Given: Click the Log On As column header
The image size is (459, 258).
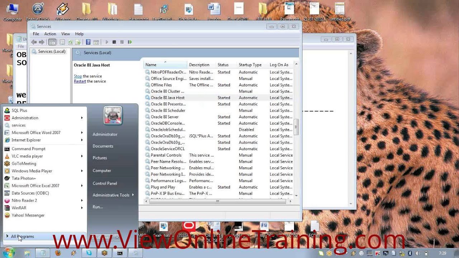Looking at the screenshot, I should [280, 65].
